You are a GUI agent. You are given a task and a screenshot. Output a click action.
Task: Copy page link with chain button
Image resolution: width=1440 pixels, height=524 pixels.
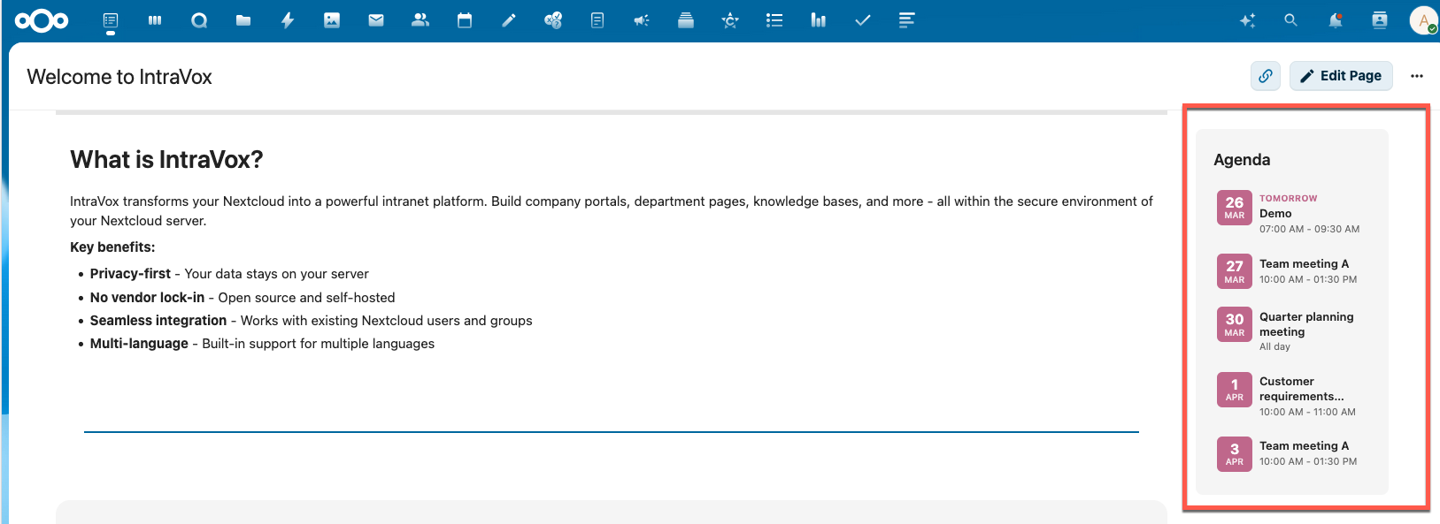1266,76
